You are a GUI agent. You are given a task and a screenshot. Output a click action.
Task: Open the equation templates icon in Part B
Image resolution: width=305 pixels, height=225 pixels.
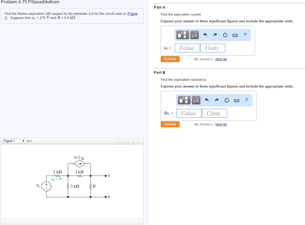coord(184,100)
